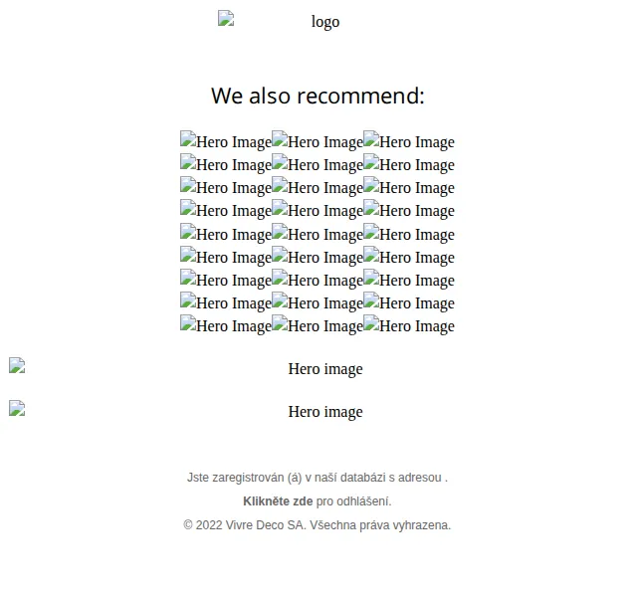Click the left Hero Image in fifth row
Screen dimensions: 637x597
pyautogui.click(x=226, y=234)
